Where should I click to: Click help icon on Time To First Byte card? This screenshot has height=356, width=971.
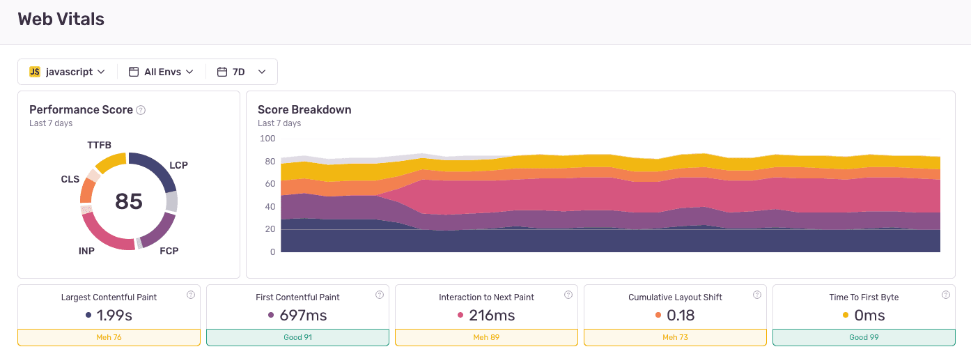coord(946,295)
